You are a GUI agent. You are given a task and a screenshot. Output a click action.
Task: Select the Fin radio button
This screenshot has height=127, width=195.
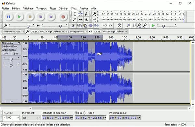76,113
